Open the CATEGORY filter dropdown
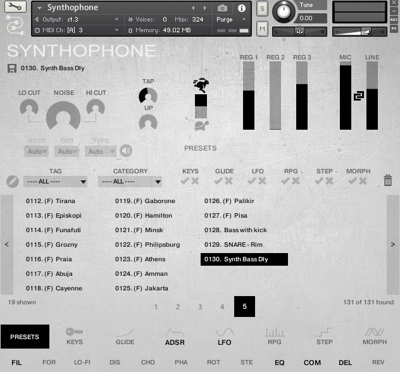The width and height of the screenshot is (400, 372). (130, 182)
